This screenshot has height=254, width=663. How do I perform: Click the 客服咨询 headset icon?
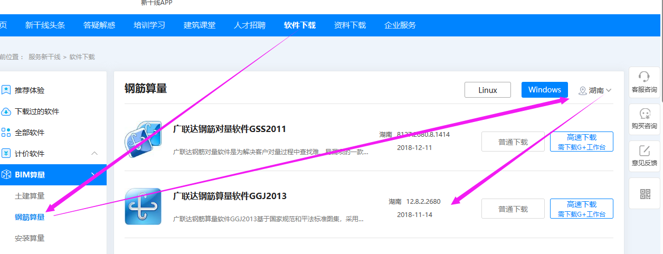(x=644, y=77)
